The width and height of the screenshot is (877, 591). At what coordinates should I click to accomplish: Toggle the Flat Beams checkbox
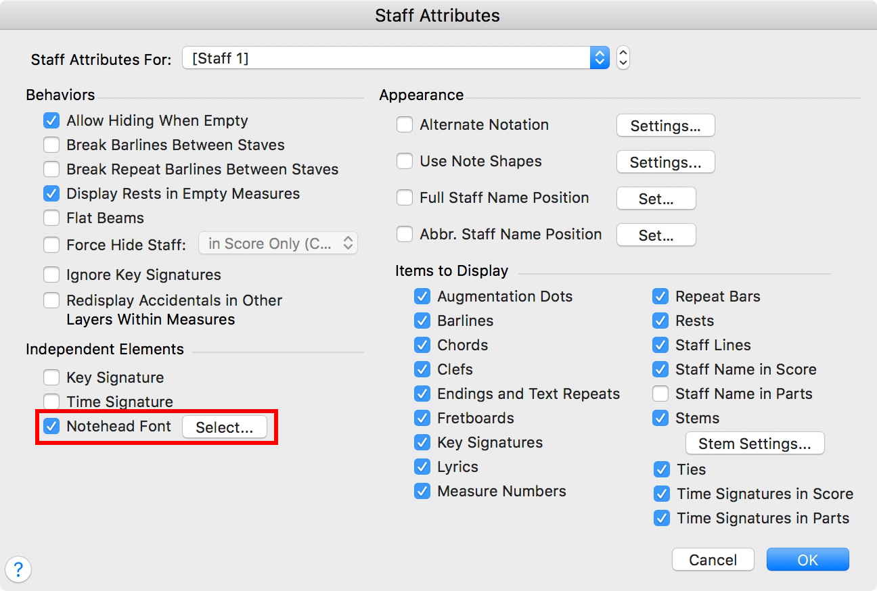[x=51, y=218]
